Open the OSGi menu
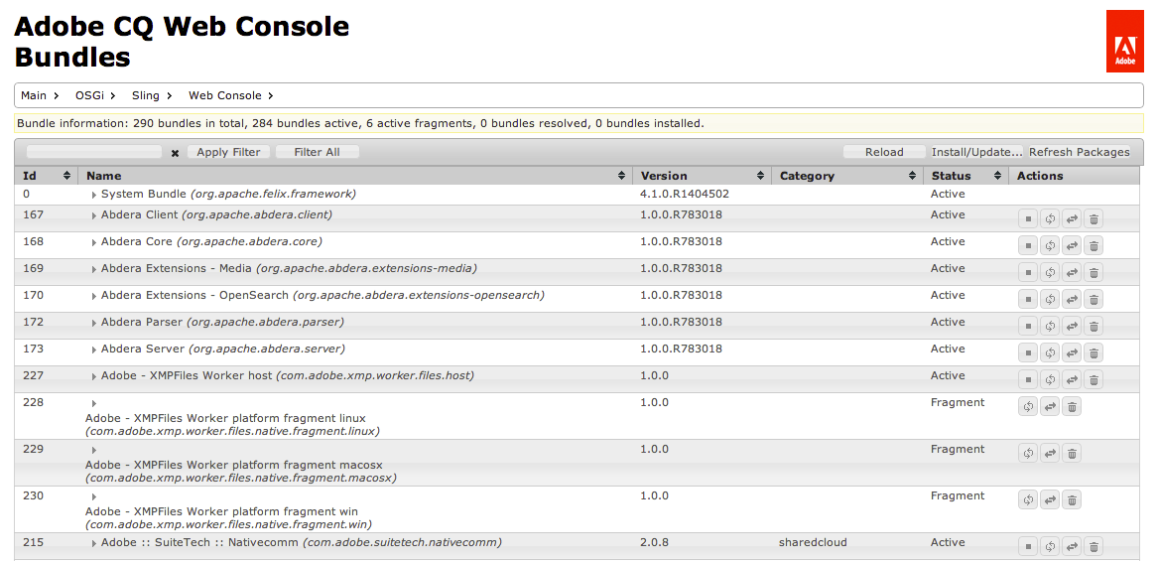1158x561 pixels. click(95, 95)
